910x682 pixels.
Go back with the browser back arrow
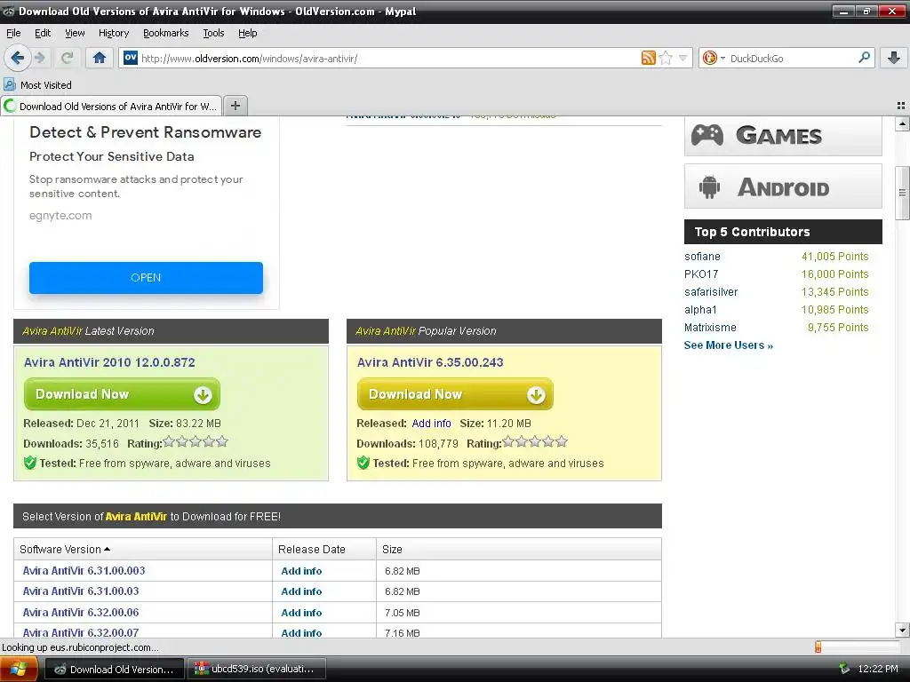[x=18, y=58]
